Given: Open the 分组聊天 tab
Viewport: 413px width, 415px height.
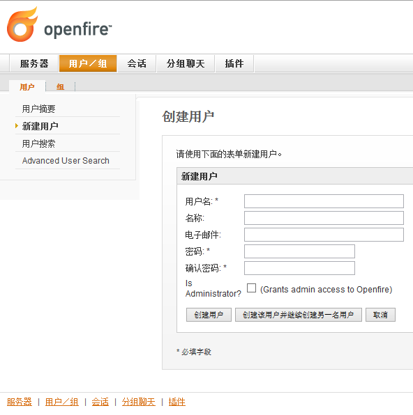Looking at the screenshot, I should 186,63.
